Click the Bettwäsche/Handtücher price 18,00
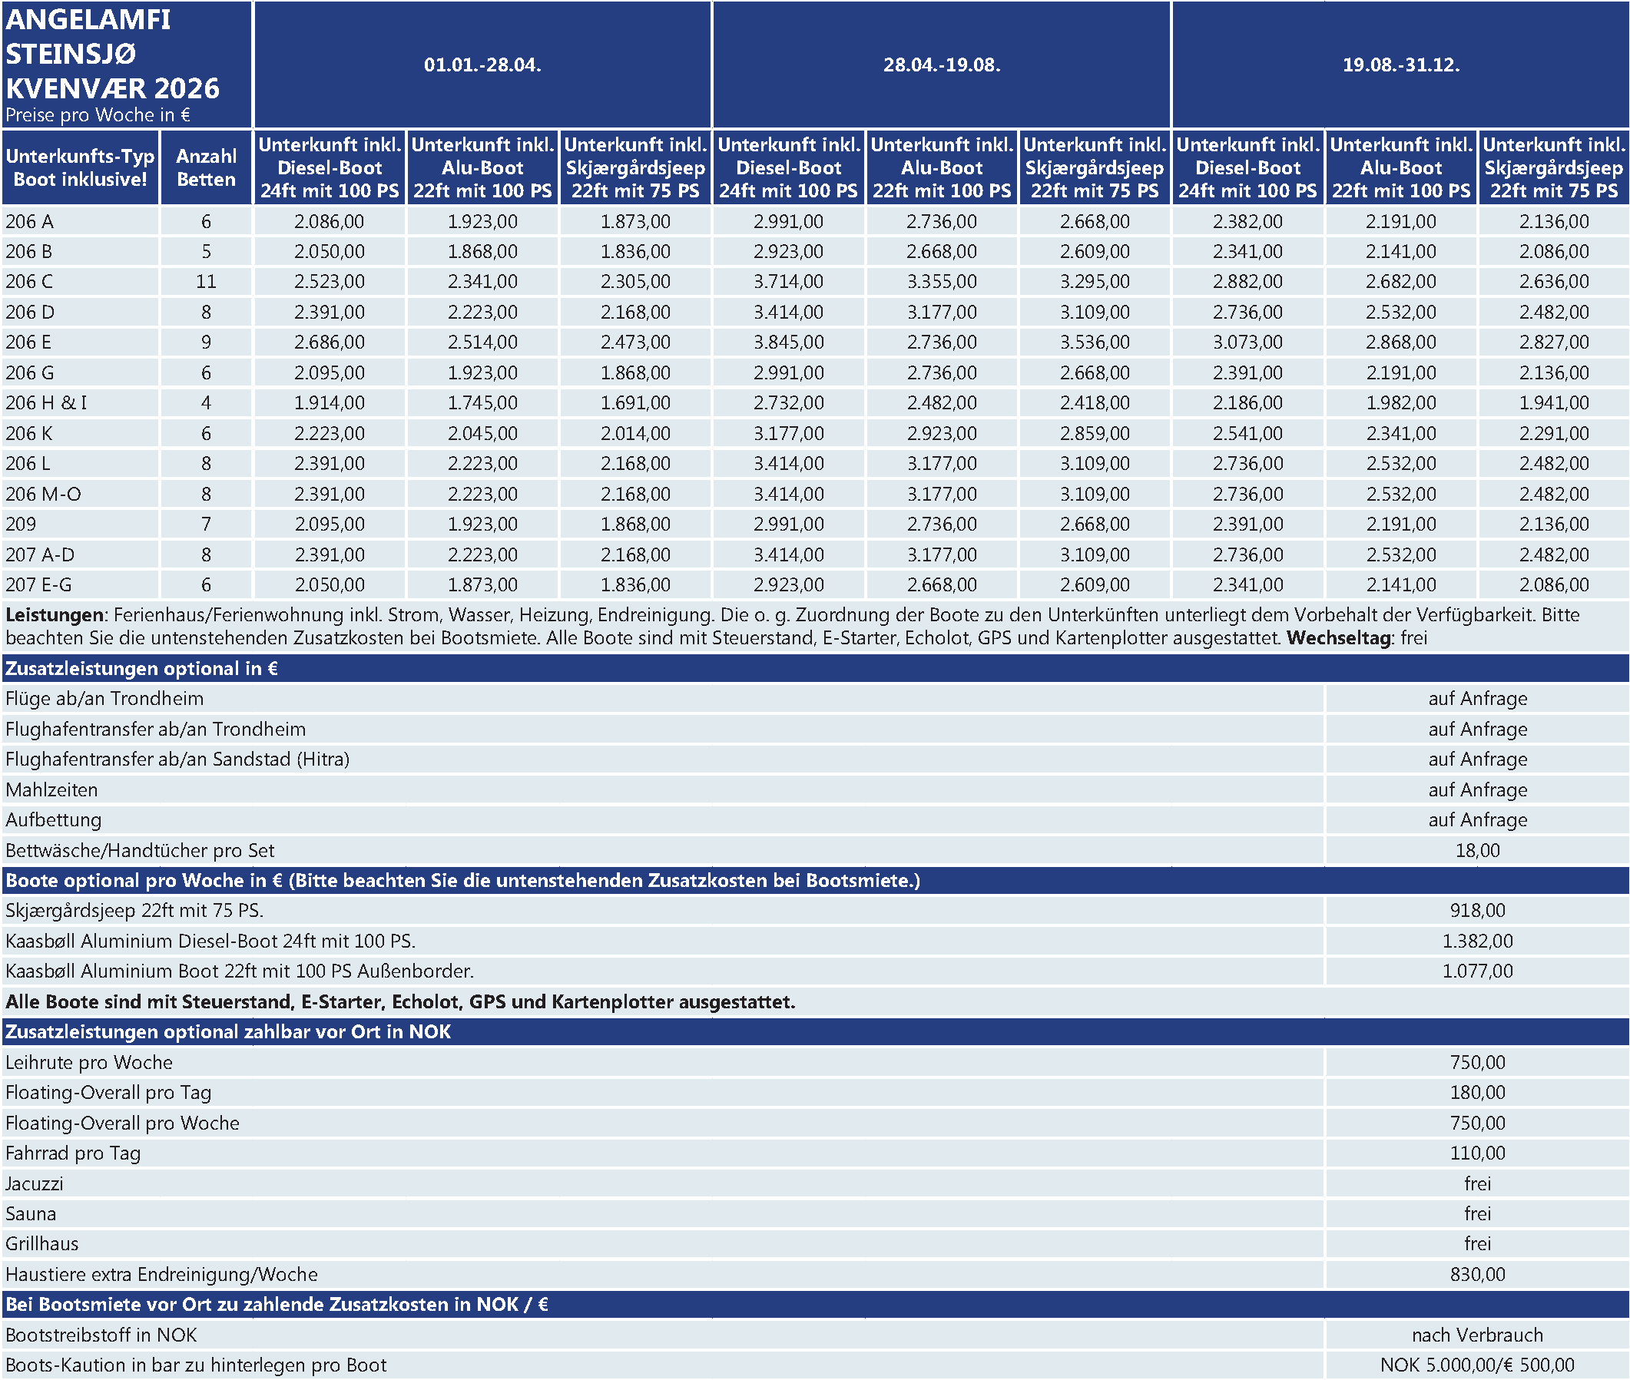The image size is (1630, 1380). tap(1476, 850)
